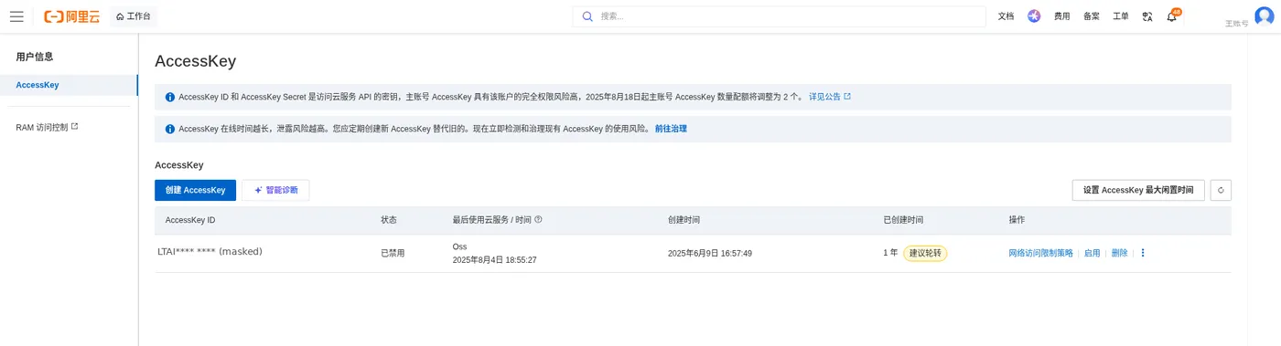The image size is (1281, 346).
Task: Click 网络访问限制策略 link
Action: [x=1040, y=253]
